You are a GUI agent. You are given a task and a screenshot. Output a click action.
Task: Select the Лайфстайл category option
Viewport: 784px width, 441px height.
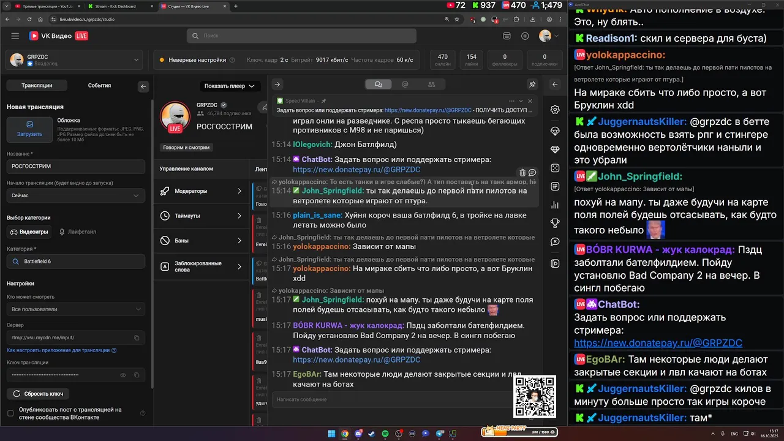(x=78, y=232)
